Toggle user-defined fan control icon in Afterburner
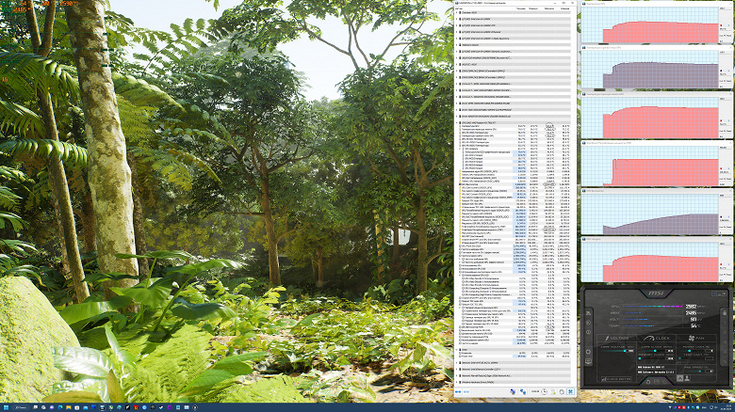 tap(687, 378)
